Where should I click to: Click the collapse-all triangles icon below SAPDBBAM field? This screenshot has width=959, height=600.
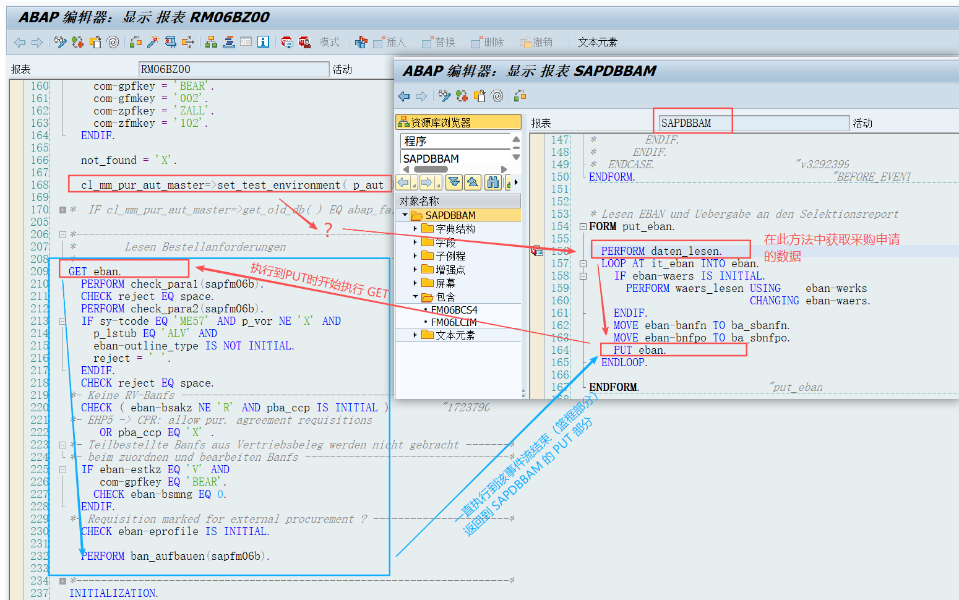[x=455, y=182]
